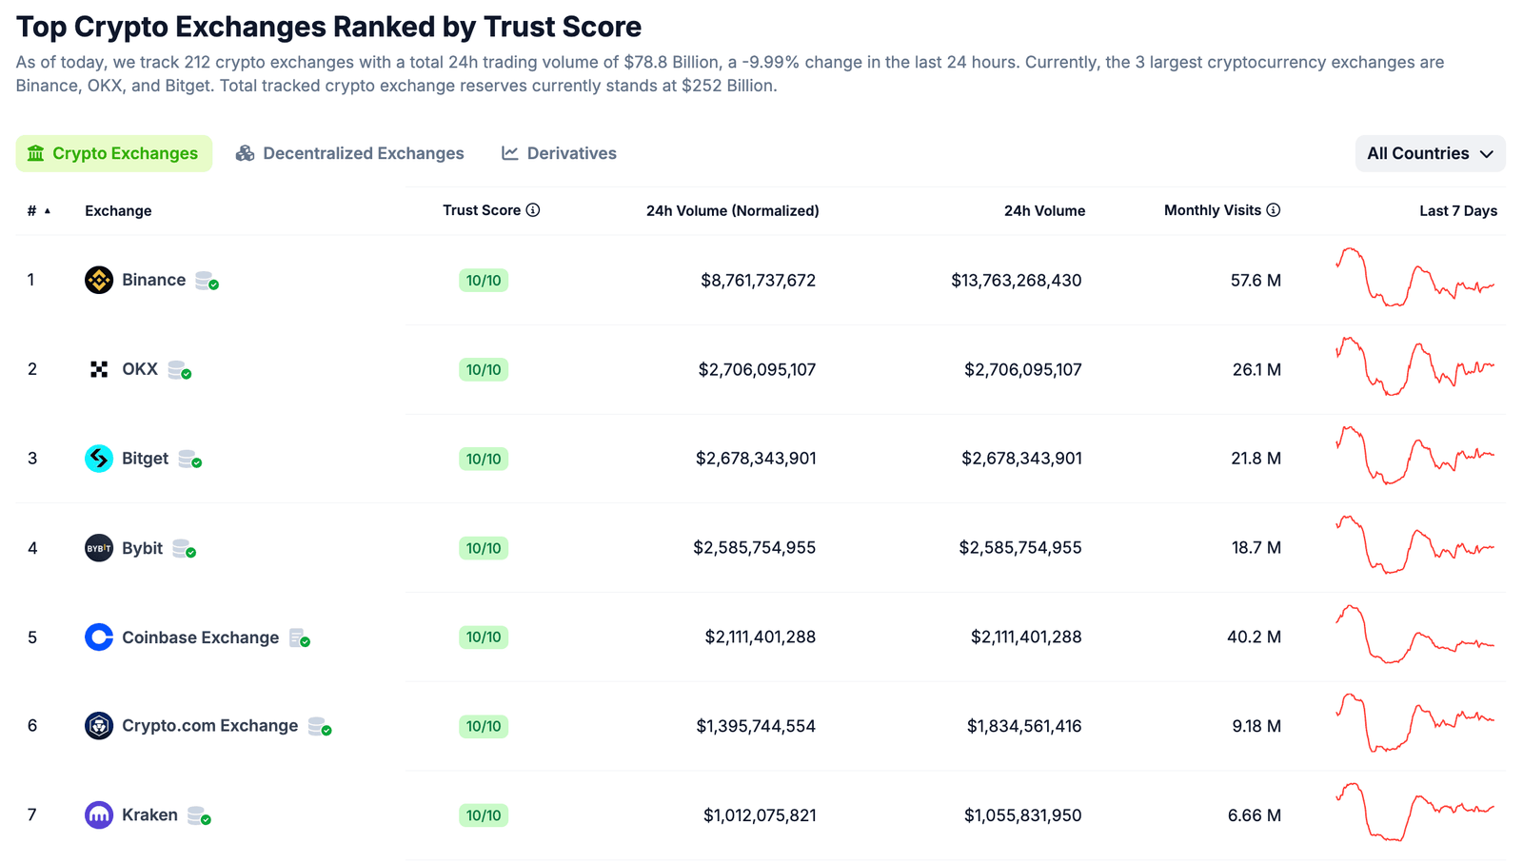
Task: Open Kraken's last 7 days sparkline chart
Action: 1415,812
